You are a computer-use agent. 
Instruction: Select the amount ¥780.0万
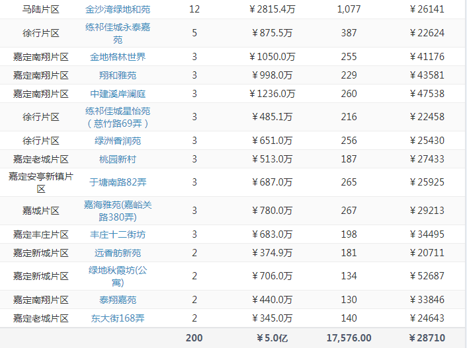pyautogui.click(x=273, y=211)
